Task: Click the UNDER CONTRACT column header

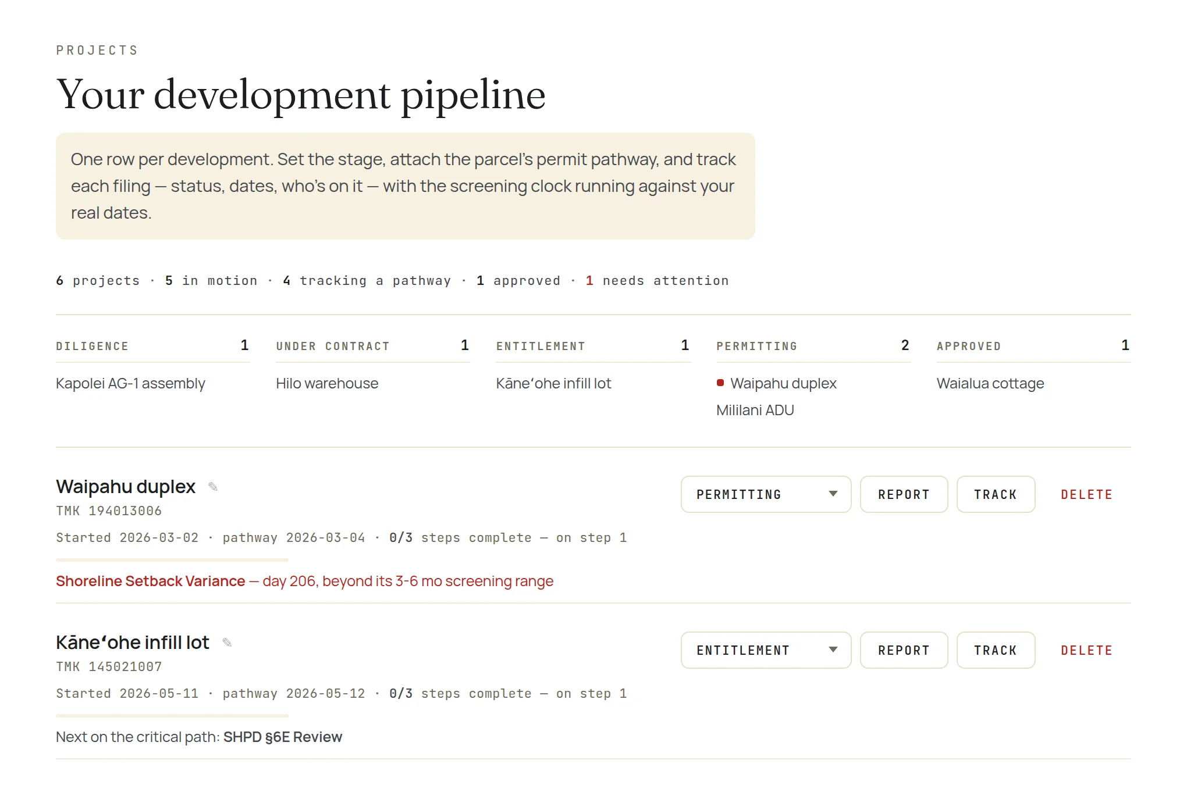Action: tap(332, 346)
